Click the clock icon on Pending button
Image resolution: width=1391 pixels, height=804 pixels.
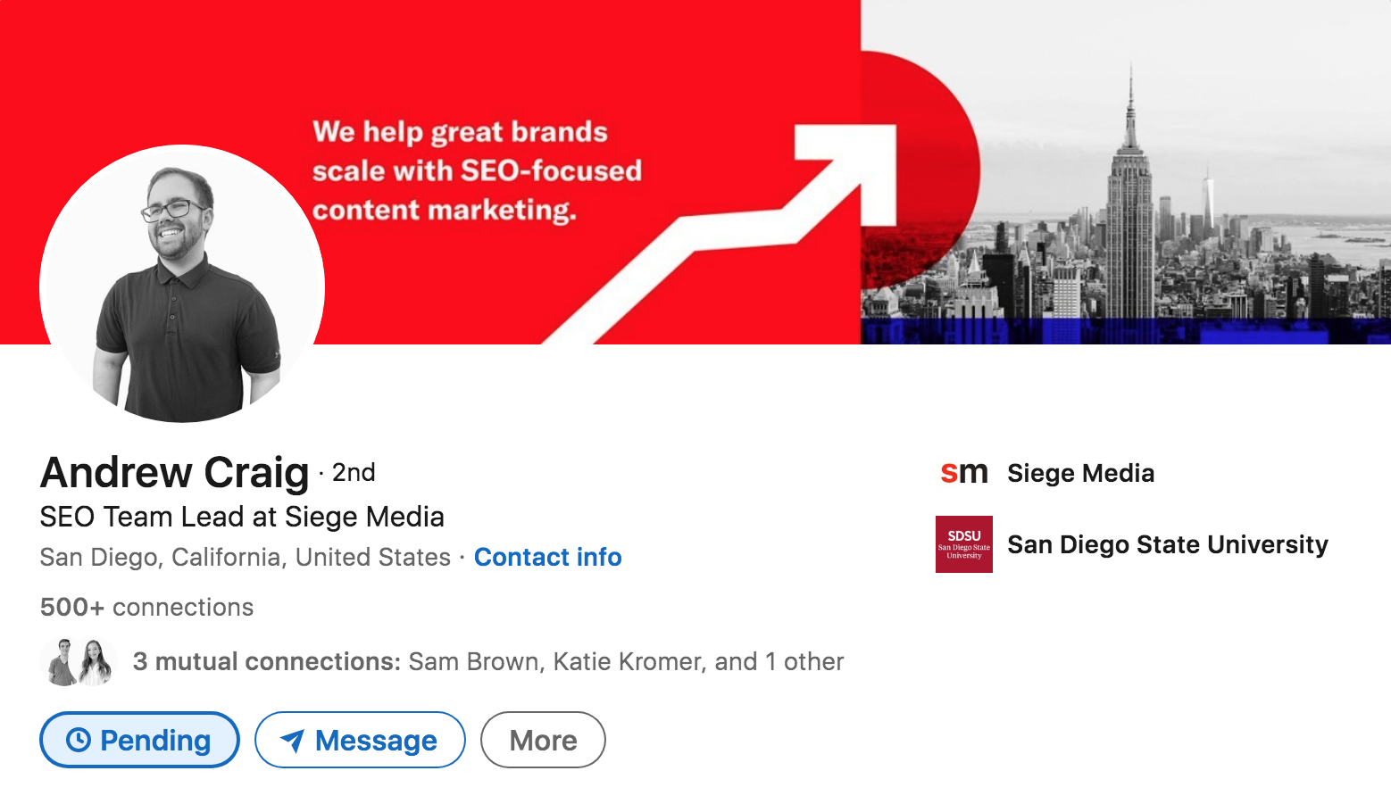click(80, 740)
